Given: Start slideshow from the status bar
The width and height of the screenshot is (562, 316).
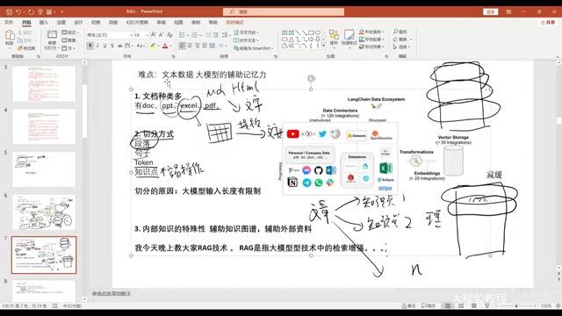Looking at the screenshot, I should [x=486, y=305].
